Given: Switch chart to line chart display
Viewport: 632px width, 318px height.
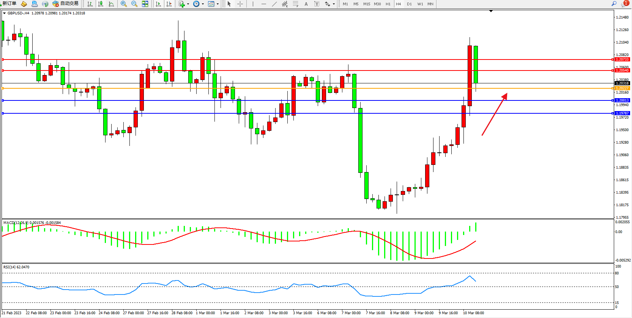Looking at the screenshot, I should point(111,4).
